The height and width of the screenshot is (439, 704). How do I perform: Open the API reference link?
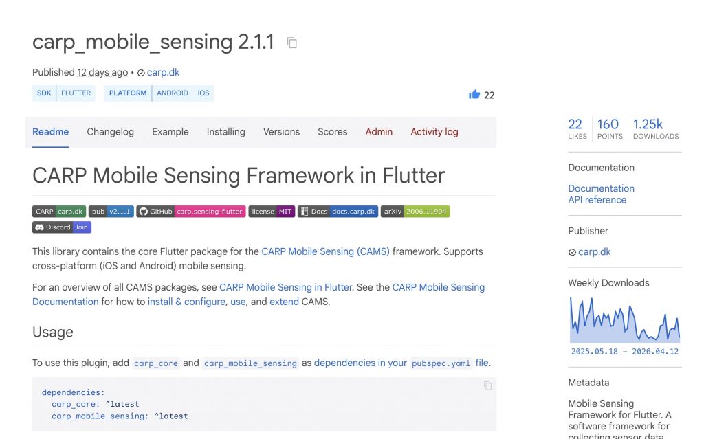597,200
